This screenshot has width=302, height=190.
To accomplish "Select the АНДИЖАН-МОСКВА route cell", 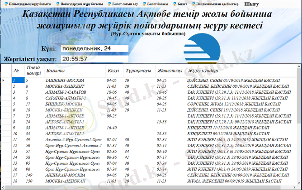I will pyautogui.click(x=75, y=175).
